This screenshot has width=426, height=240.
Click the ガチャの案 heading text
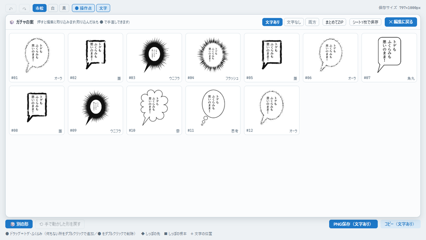25,22
